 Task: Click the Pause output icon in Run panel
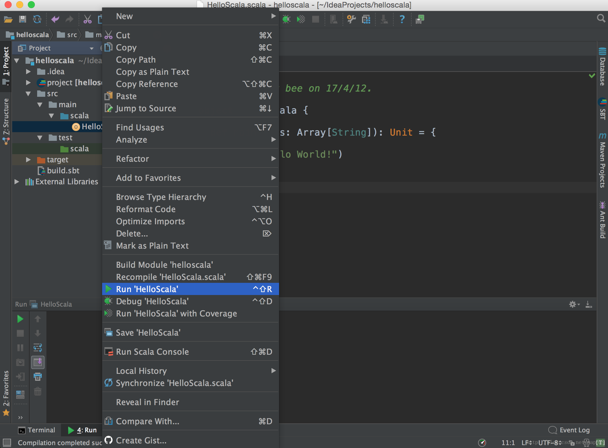(20, 348)
